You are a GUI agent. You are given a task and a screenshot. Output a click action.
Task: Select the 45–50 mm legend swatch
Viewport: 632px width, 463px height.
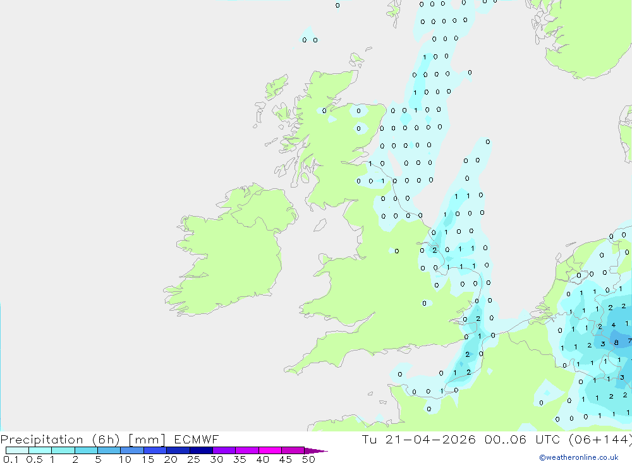pyautogui.click(x=293, y=450)
